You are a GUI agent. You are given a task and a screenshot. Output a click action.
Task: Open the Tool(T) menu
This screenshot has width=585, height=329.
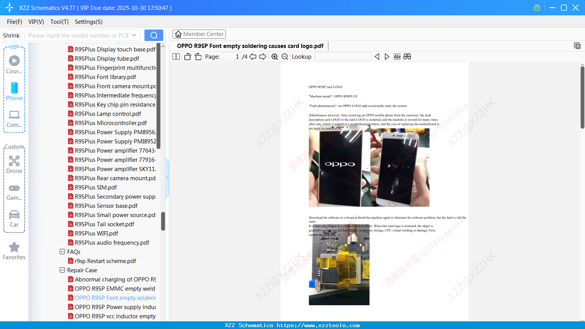click(x=60, y=21)
